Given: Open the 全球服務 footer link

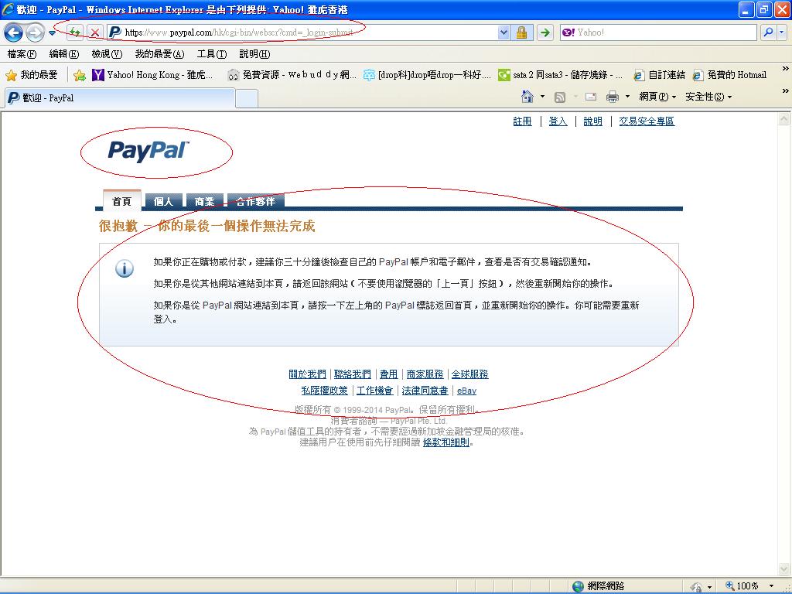Looking at the screenshot, I should pyautogui.click(x=469, y=374).
